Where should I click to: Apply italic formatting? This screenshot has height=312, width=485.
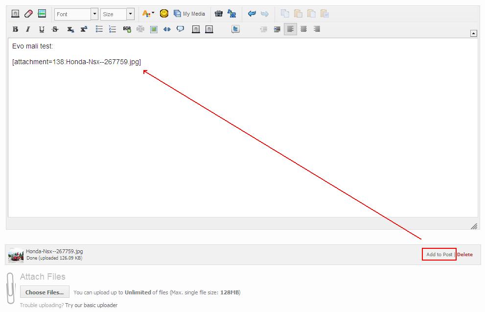(x=28, y=29)
